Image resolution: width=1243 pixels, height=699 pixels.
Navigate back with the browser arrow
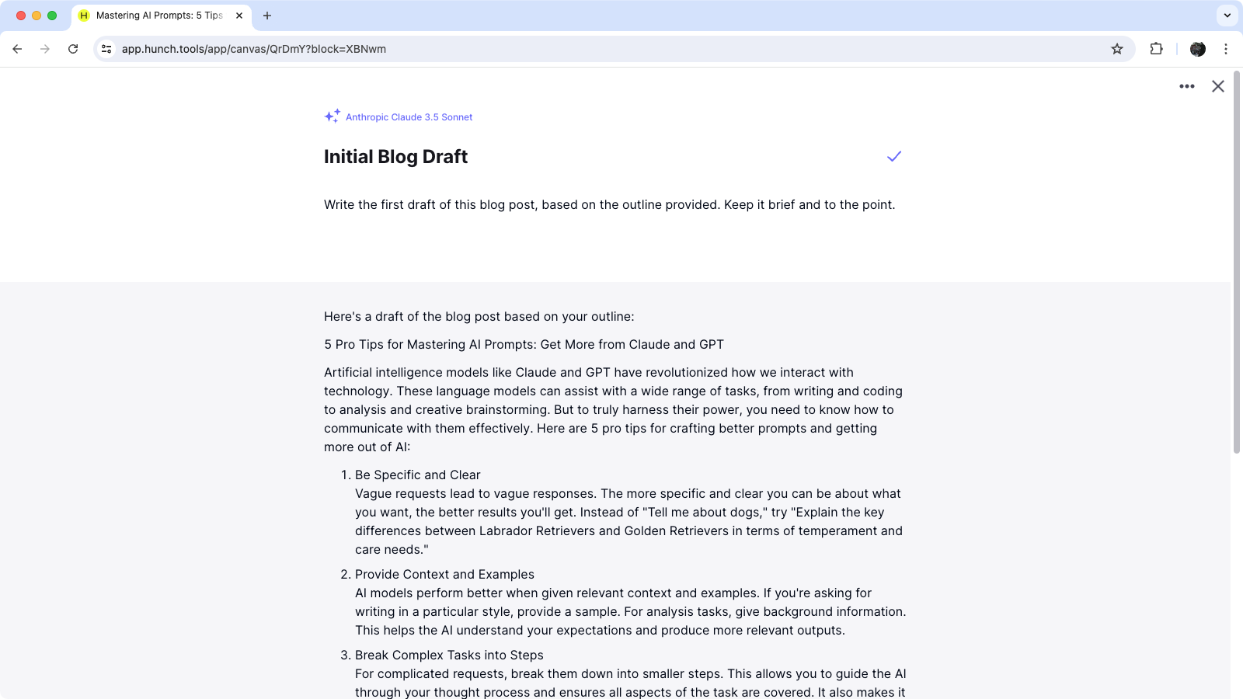coord(17,48)
